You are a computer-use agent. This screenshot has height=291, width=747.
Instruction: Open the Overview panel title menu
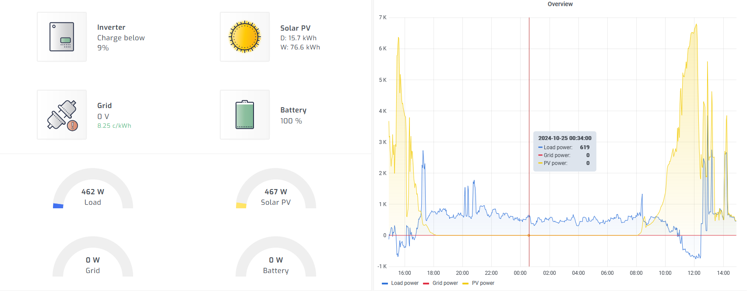pyautogui.click(x=560, y=4)
